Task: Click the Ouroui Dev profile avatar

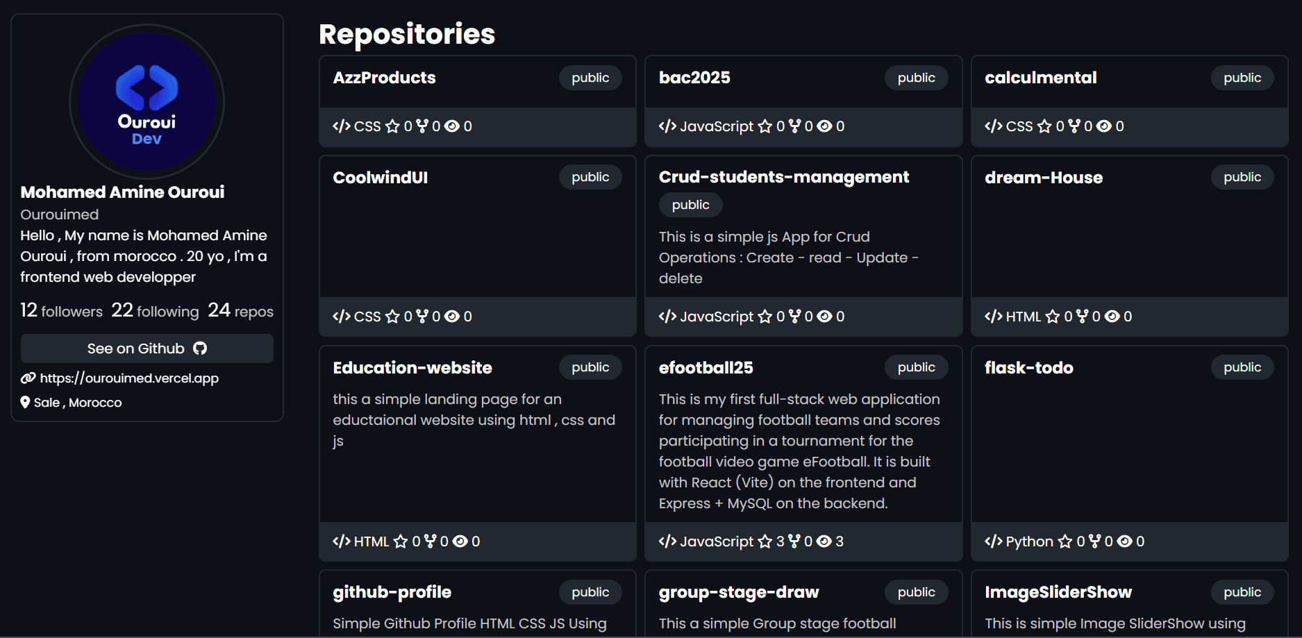Action: tap(147, 101)
